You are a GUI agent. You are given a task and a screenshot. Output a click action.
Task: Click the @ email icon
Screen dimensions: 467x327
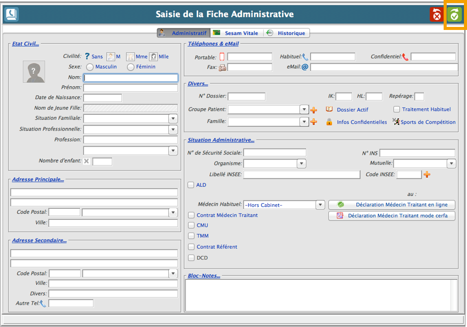[305, 67]
